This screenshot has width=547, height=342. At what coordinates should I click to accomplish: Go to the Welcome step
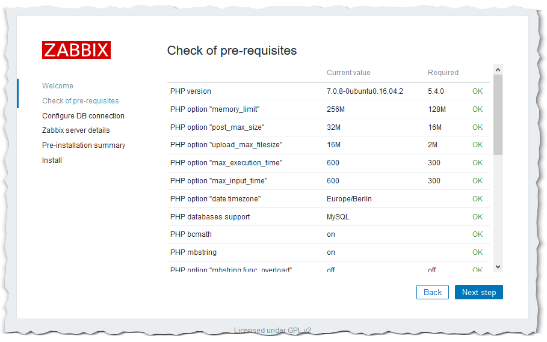(x=58, y=86)
